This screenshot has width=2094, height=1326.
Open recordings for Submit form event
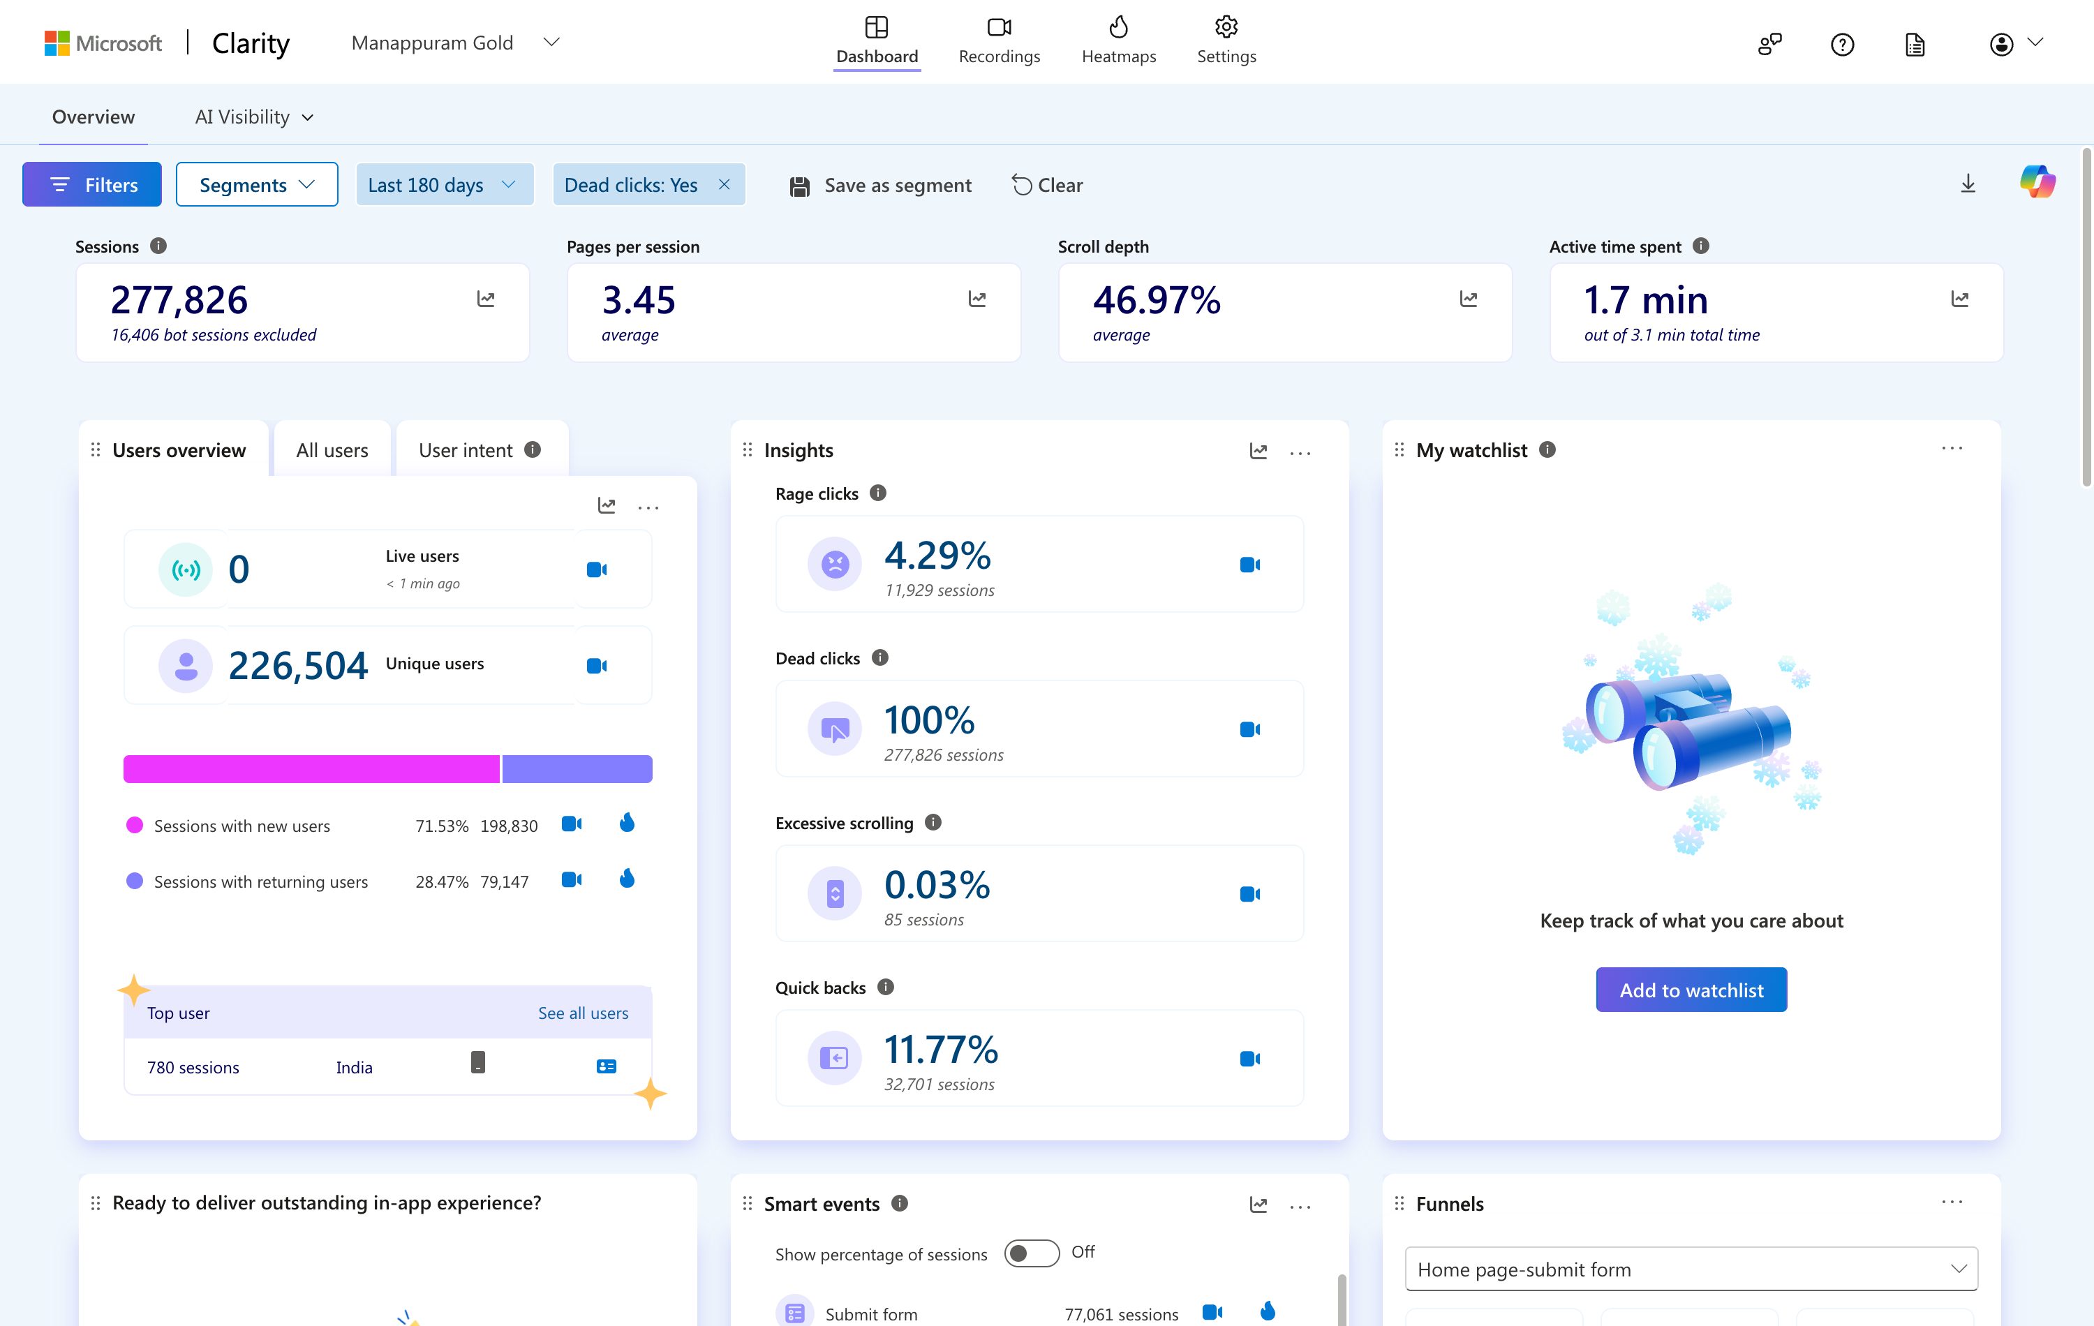coord(1212,1312)
